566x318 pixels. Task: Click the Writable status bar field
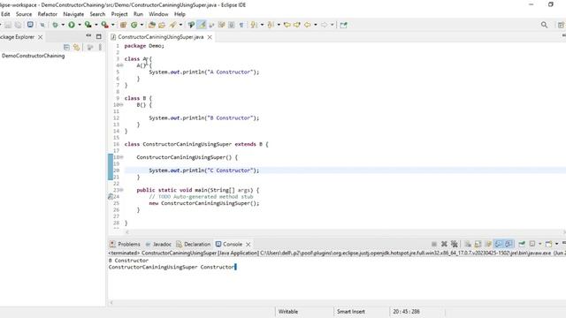288,312
